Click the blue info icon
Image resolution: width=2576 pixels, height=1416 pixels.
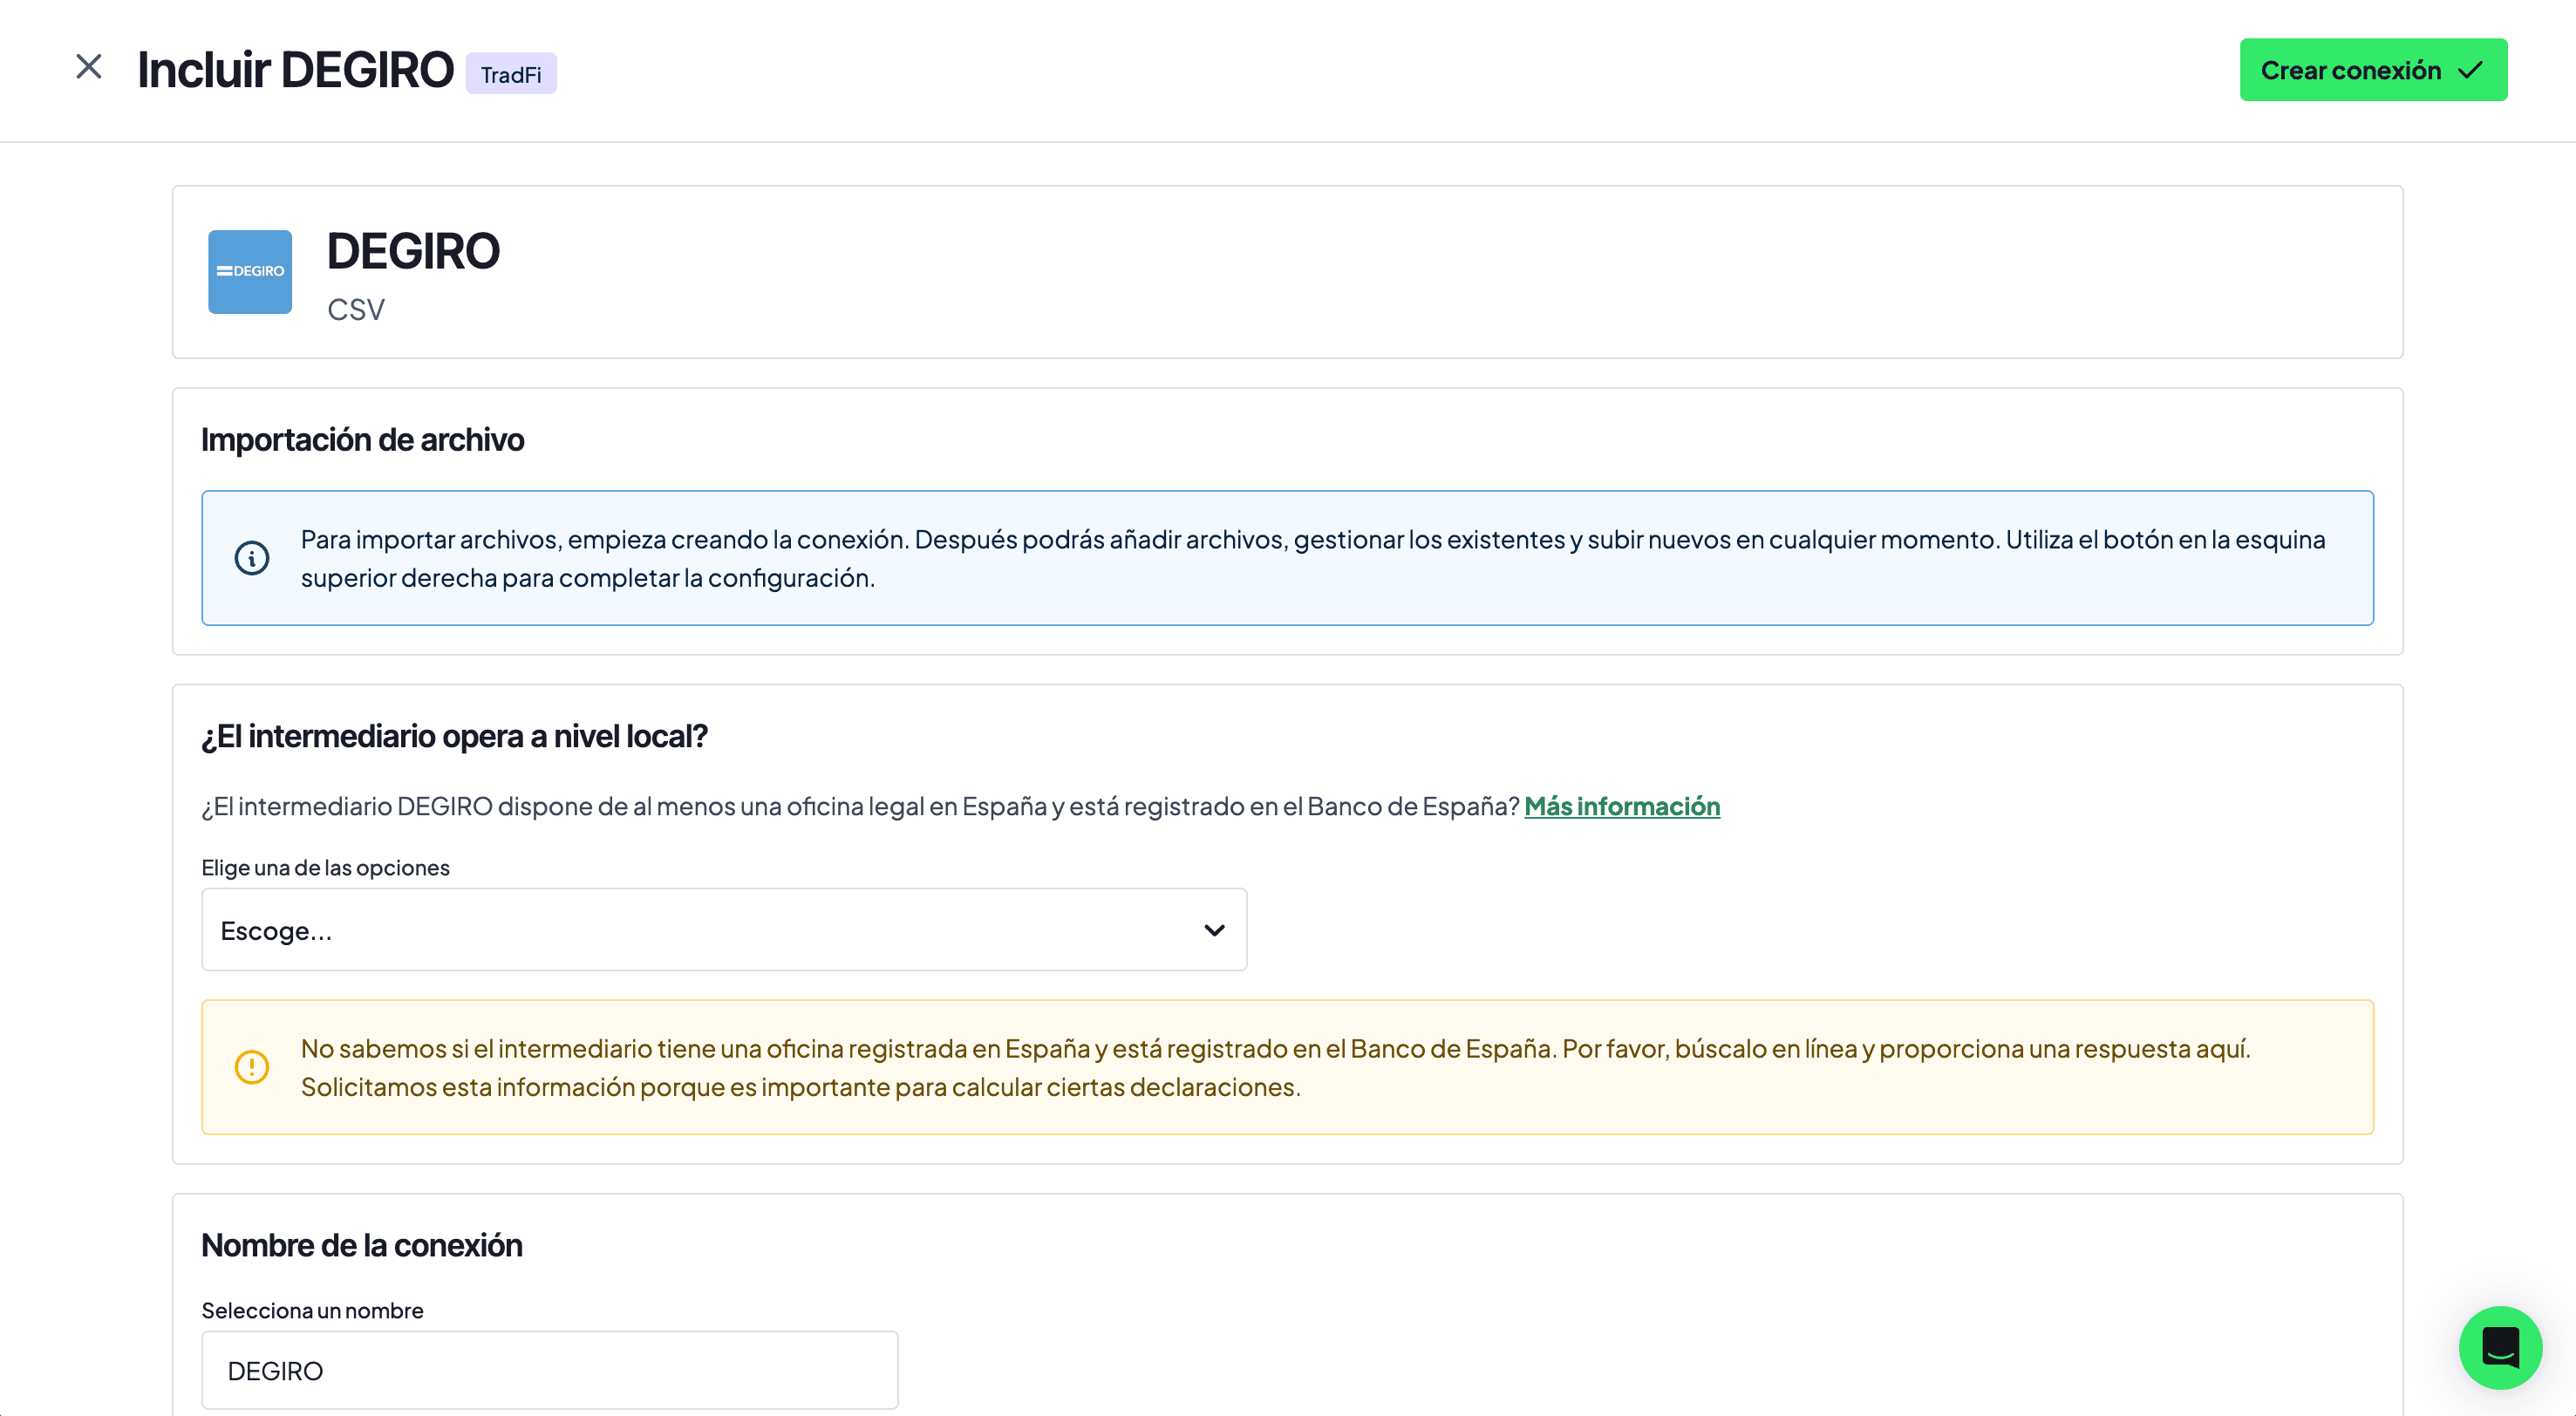pyautogui.click(x=252, y=558)
